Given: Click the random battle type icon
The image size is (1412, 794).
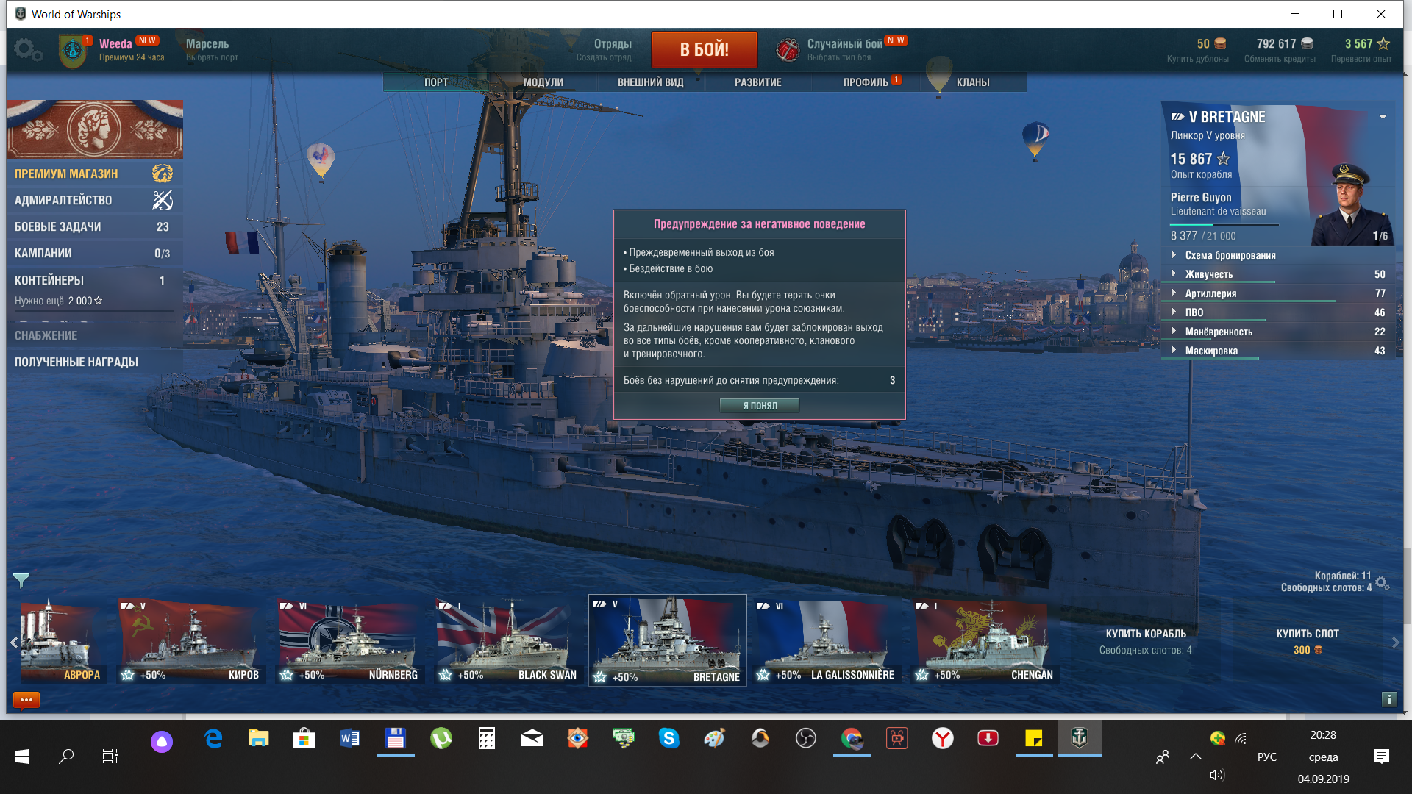Looking at the screenshot, I should pyautogui.click(x=788, y=50).
